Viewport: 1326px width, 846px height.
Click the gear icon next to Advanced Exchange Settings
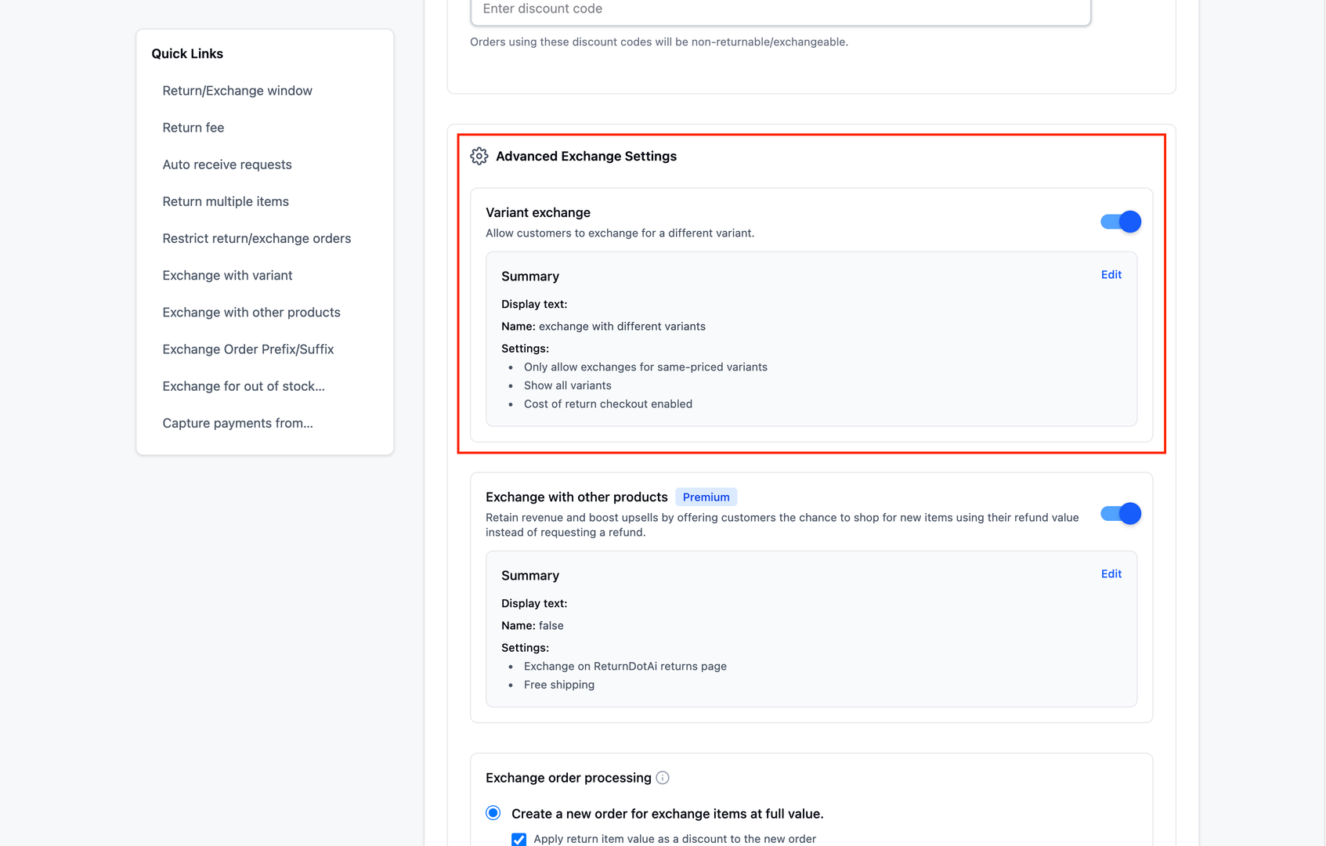(478, 156)
